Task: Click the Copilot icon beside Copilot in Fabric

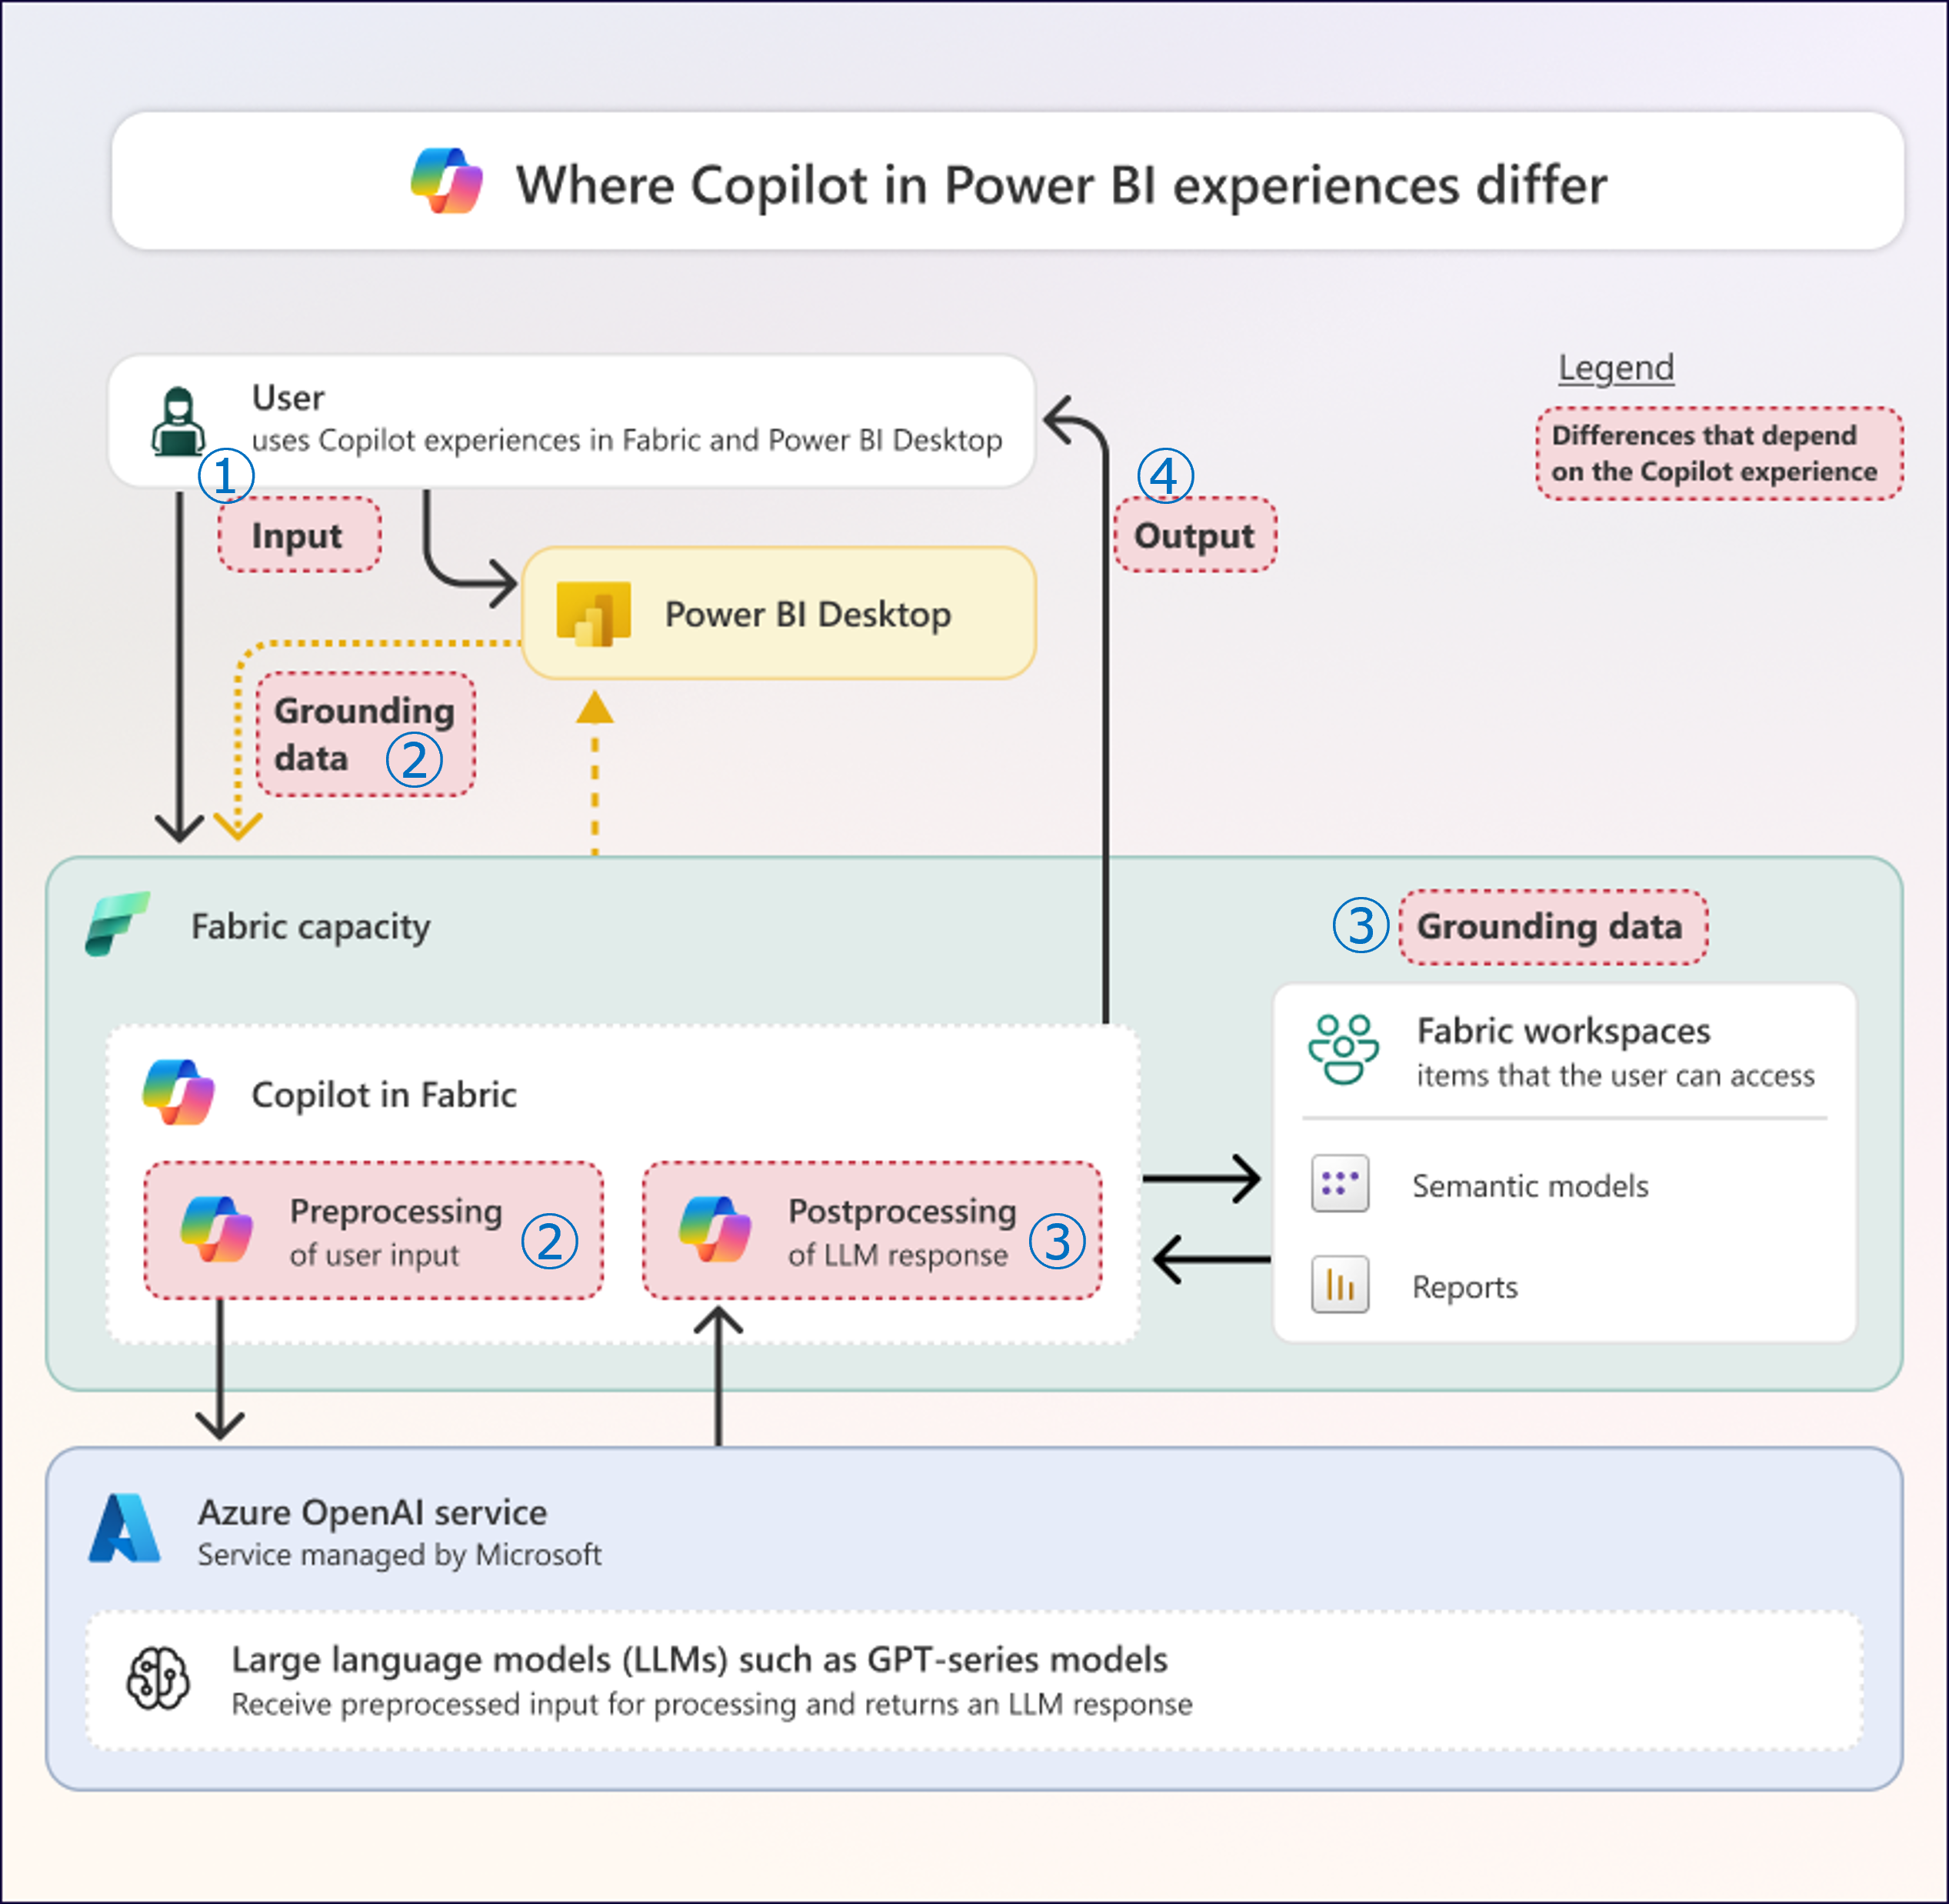Action: click(179, 1093)
